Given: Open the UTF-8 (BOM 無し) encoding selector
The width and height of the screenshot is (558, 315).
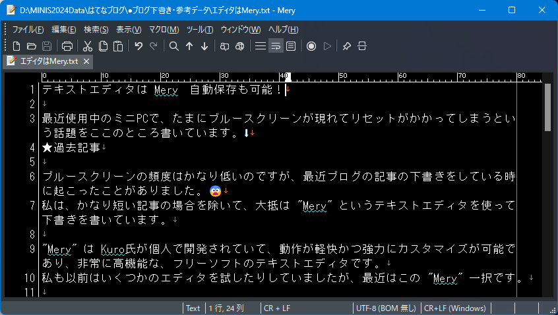Looking at the screenshot, I should 386,308.
